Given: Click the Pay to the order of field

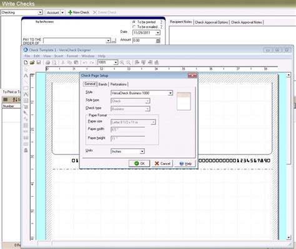Looking at the screenshot, I should click(77, 40).
